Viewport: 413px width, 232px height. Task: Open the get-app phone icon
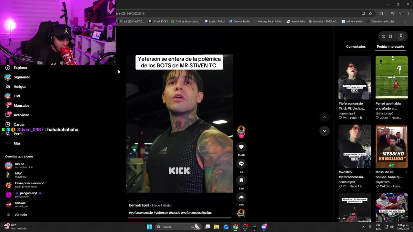pos(390,36)
